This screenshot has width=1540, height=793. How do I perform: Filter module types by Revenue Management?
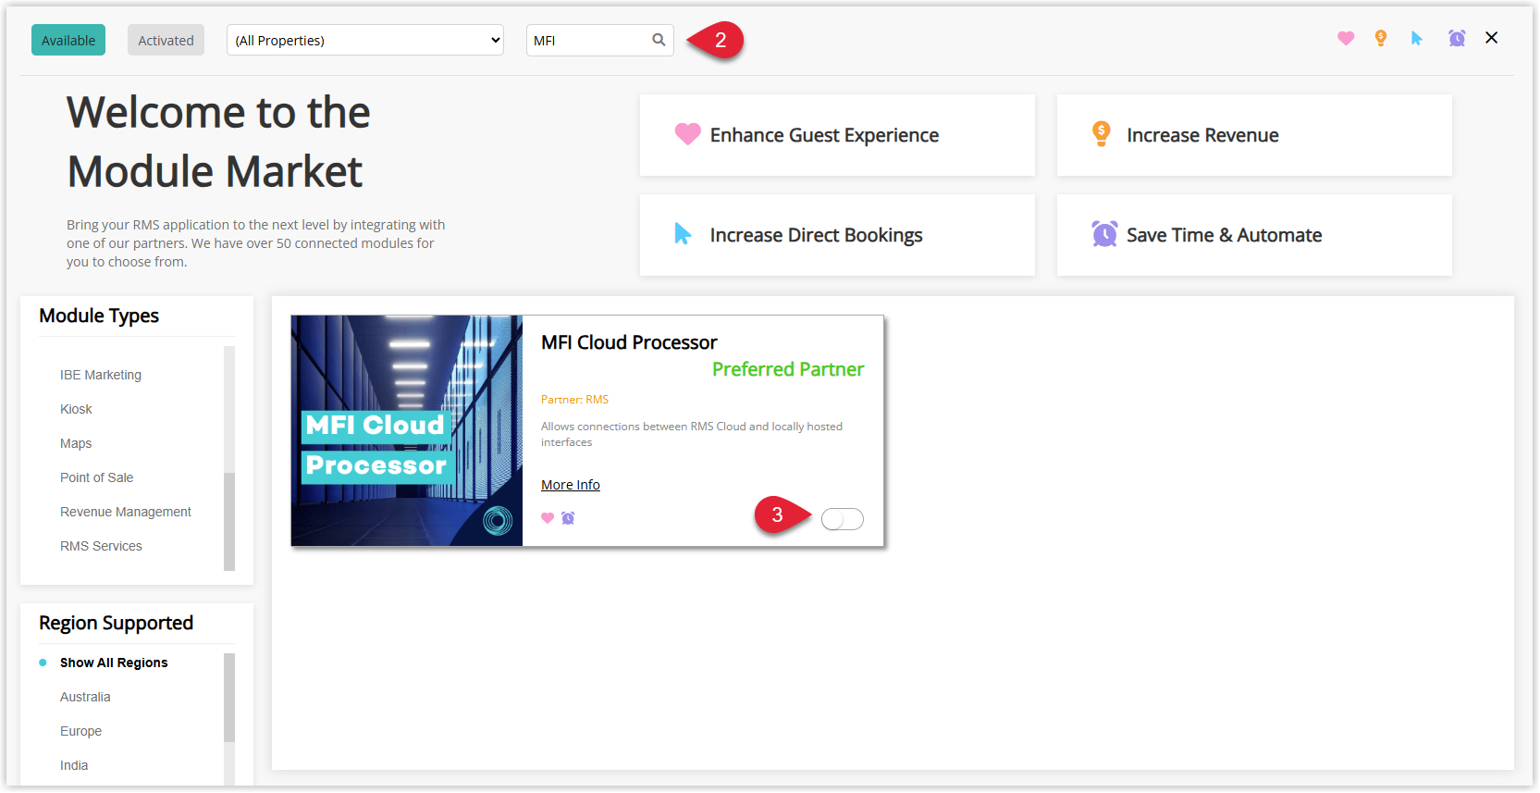tap(126, 512)
